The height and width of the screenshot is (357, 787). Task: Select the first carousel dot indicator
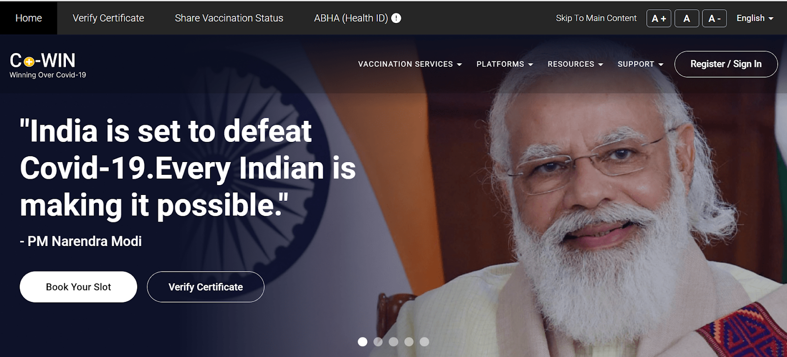coord(363,342)
